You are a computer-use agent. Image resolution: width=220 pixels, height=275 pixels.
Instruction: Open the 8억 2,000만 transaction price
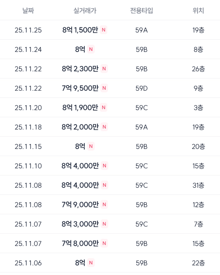(80, 127)
